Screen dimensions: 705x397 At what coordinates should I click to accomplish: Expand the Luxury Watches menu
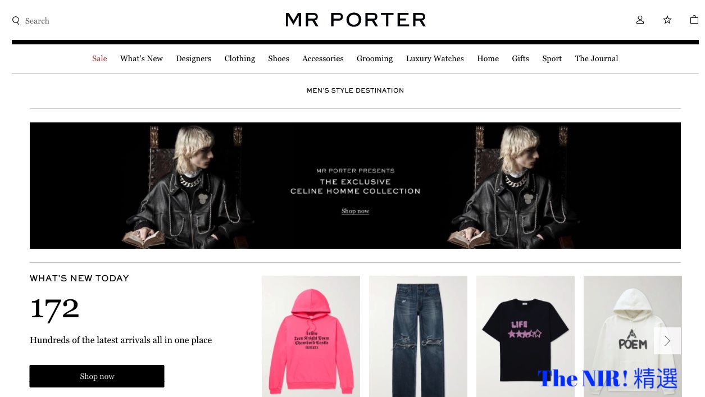pyautogui.click(x=435, y=58)
